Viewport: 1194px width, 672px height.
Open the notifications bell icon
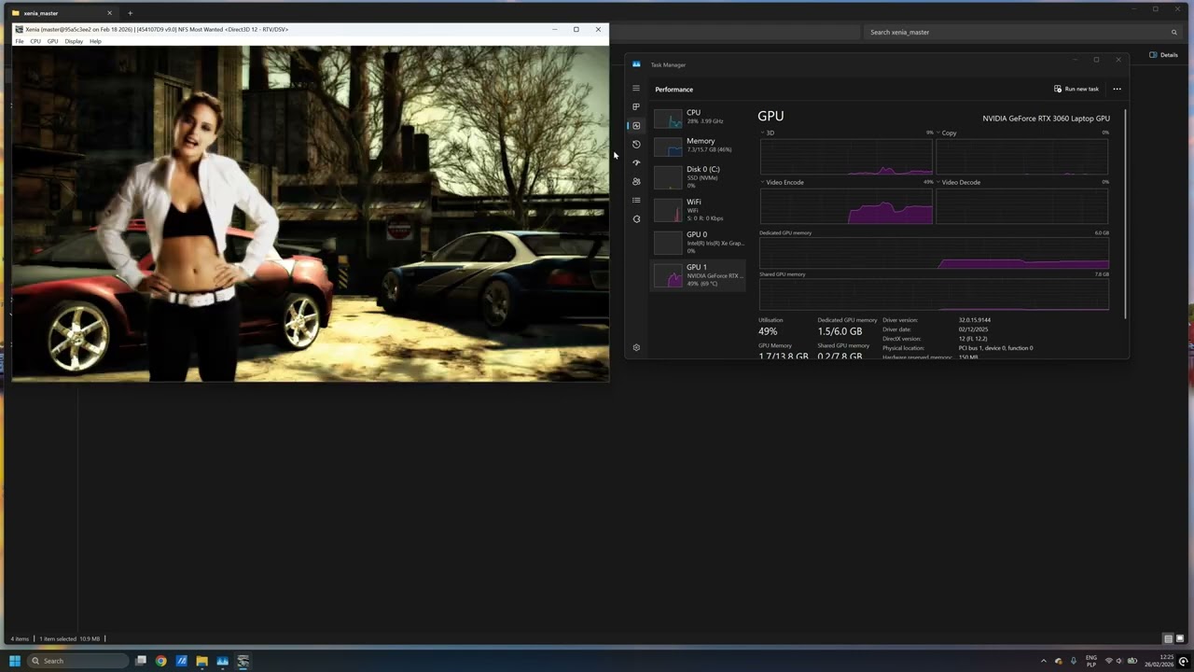[x=1184, y=661]
